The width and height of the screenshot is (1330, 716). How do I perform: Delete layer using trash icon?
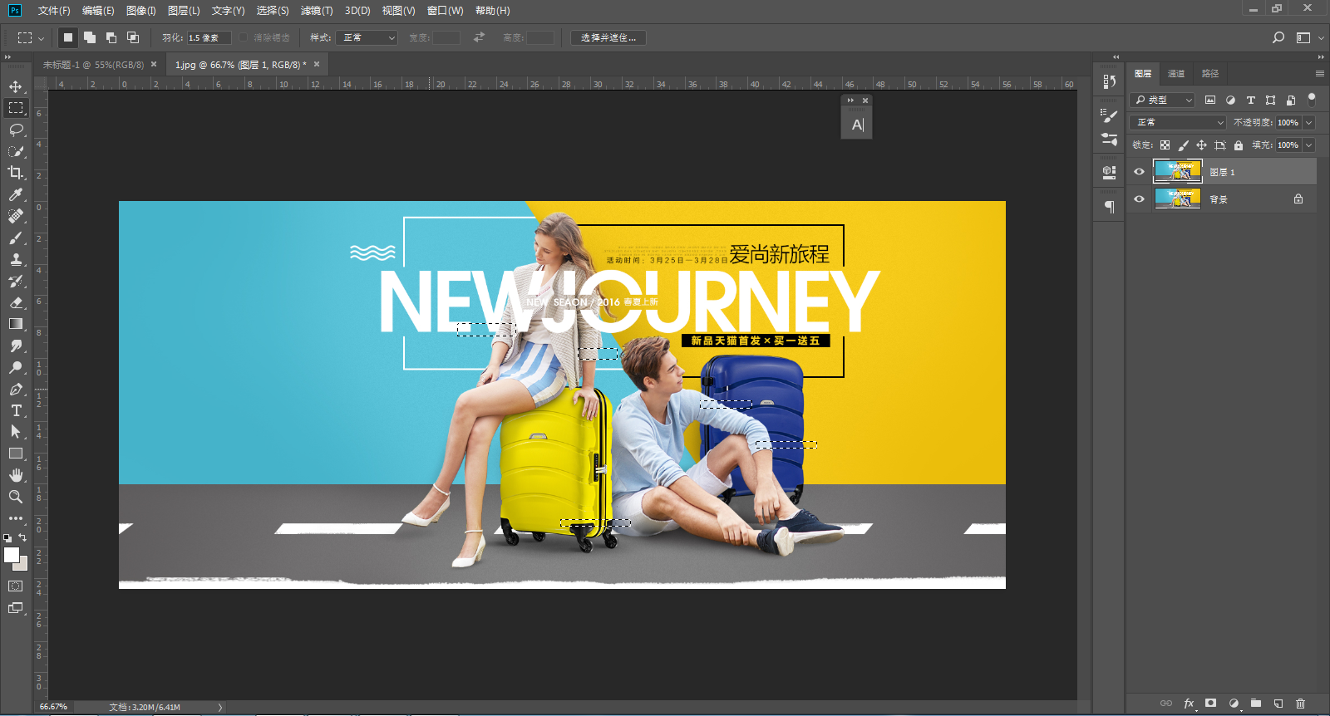pyautogui.click(x=1301, y=704)
